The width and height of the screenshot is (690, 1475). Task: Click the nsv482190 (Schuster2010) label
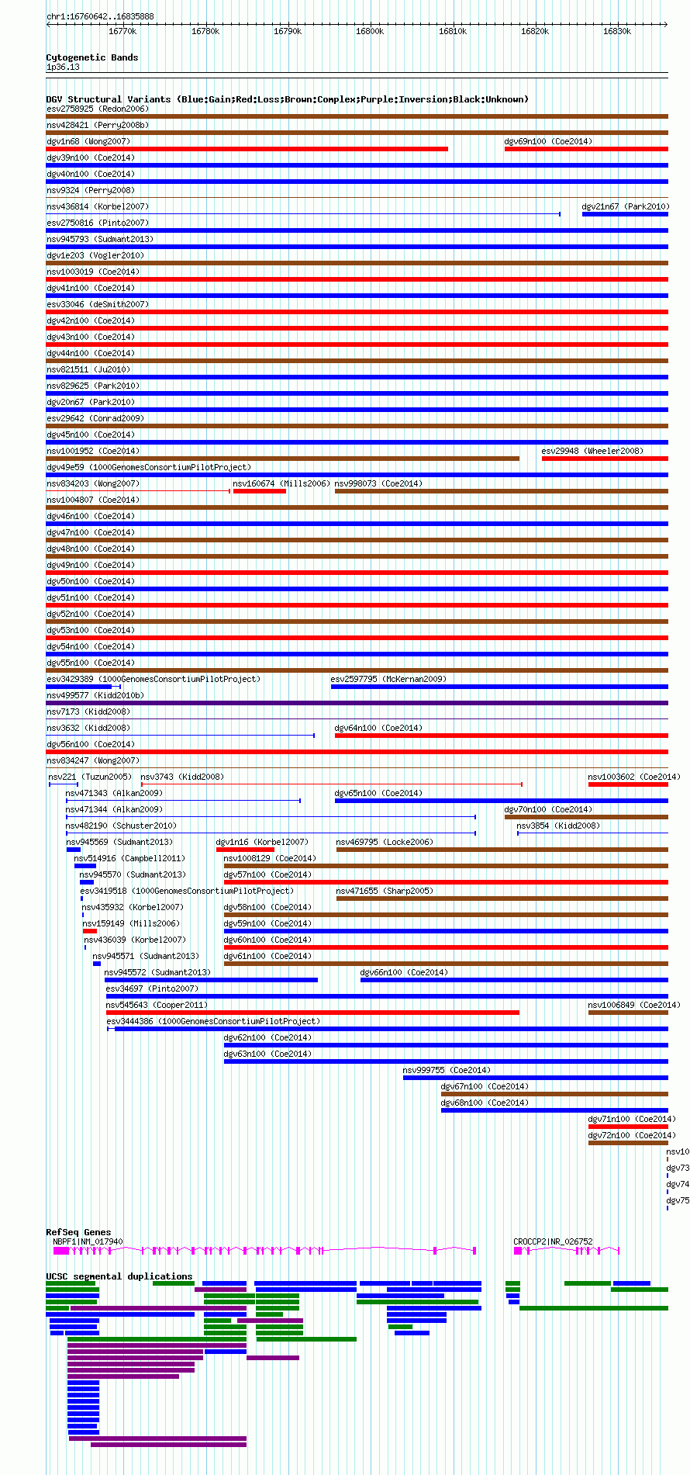pos(121,826)
